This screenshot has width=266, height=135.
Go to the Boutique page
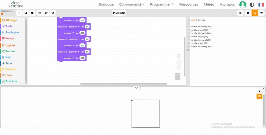(x=106, y=4)
